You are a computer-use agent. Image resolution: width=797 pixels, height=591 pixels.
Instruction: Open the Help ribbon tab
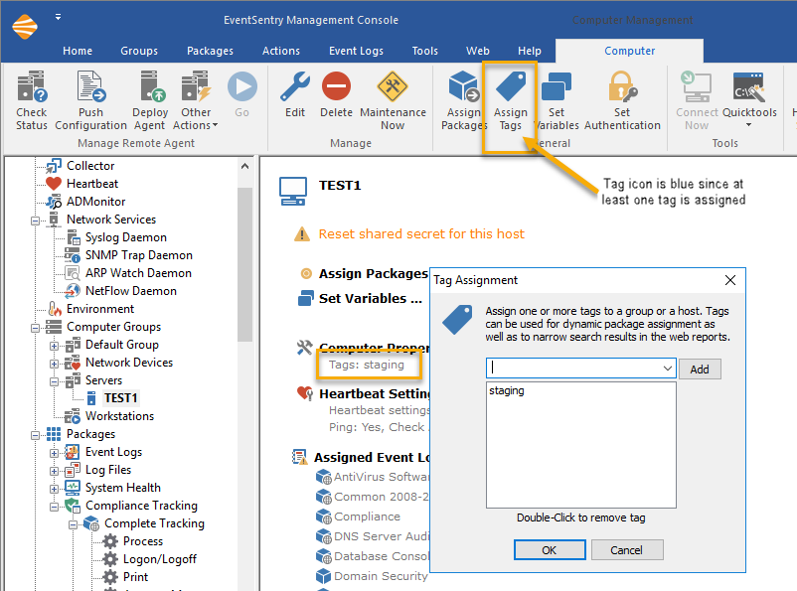pos(529,51)
